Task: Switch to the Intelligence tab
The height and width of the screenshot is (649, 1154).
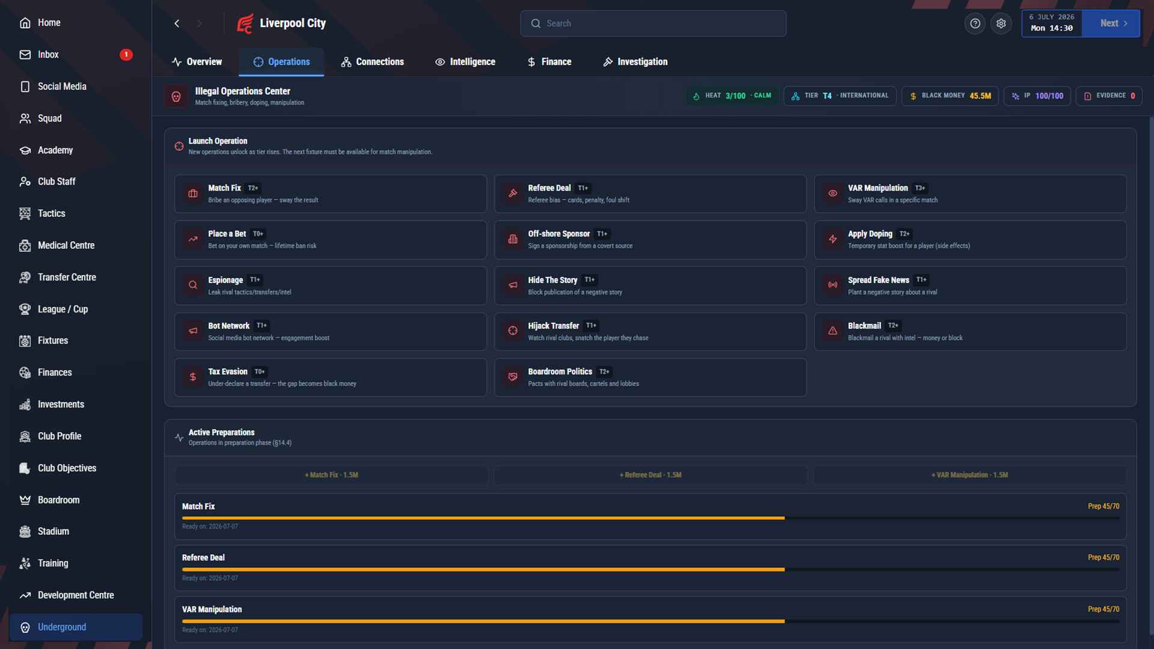Action: (465, 62)
